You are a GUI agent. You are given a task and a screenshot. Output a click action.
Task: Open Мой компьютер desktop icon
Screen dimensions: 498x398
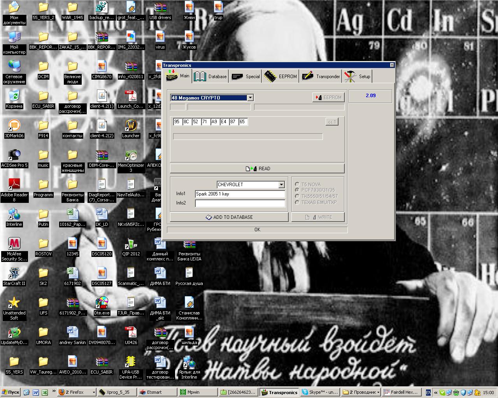point(14,42)
